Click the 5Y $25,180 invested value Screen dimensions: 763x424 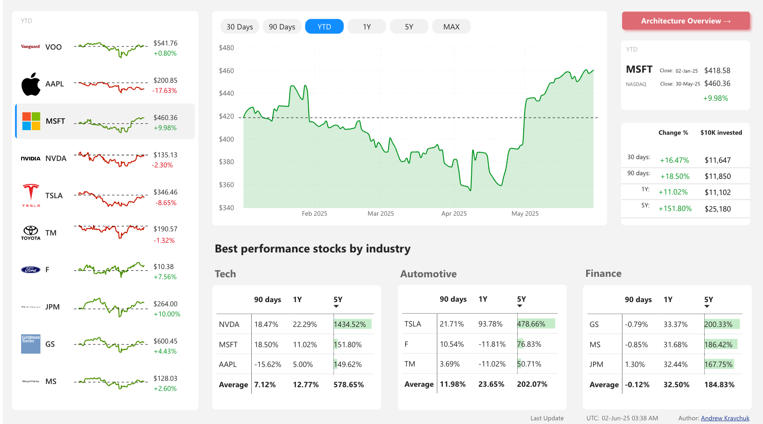click(718, 209)
